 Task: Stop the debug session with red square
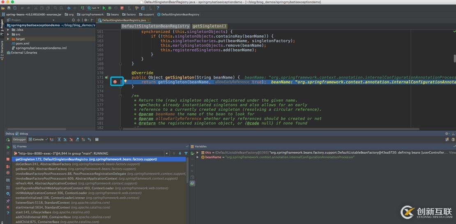click(8, 159)
